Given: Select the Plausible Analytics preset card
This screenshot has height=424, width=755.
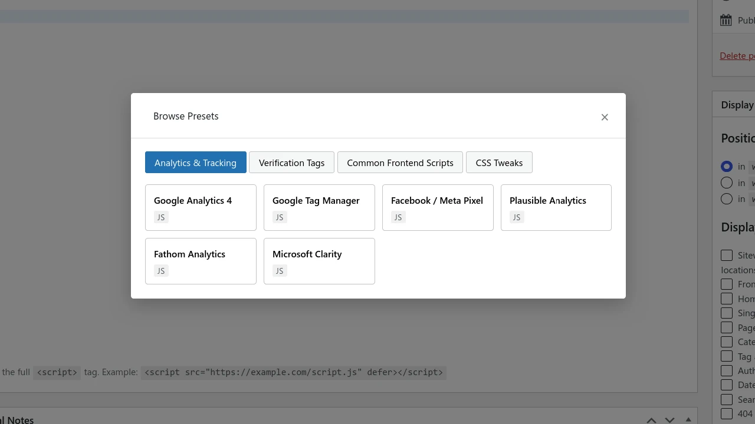Looking at the screenshot, I should click(x=556, y=207).
